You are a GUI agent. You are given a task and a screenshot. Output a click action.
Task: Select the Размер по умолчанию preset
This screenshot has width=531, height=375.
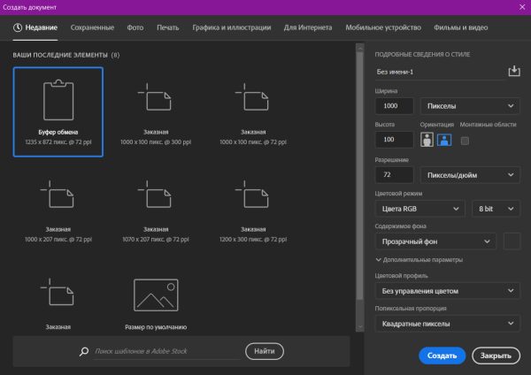coord(156,302)
